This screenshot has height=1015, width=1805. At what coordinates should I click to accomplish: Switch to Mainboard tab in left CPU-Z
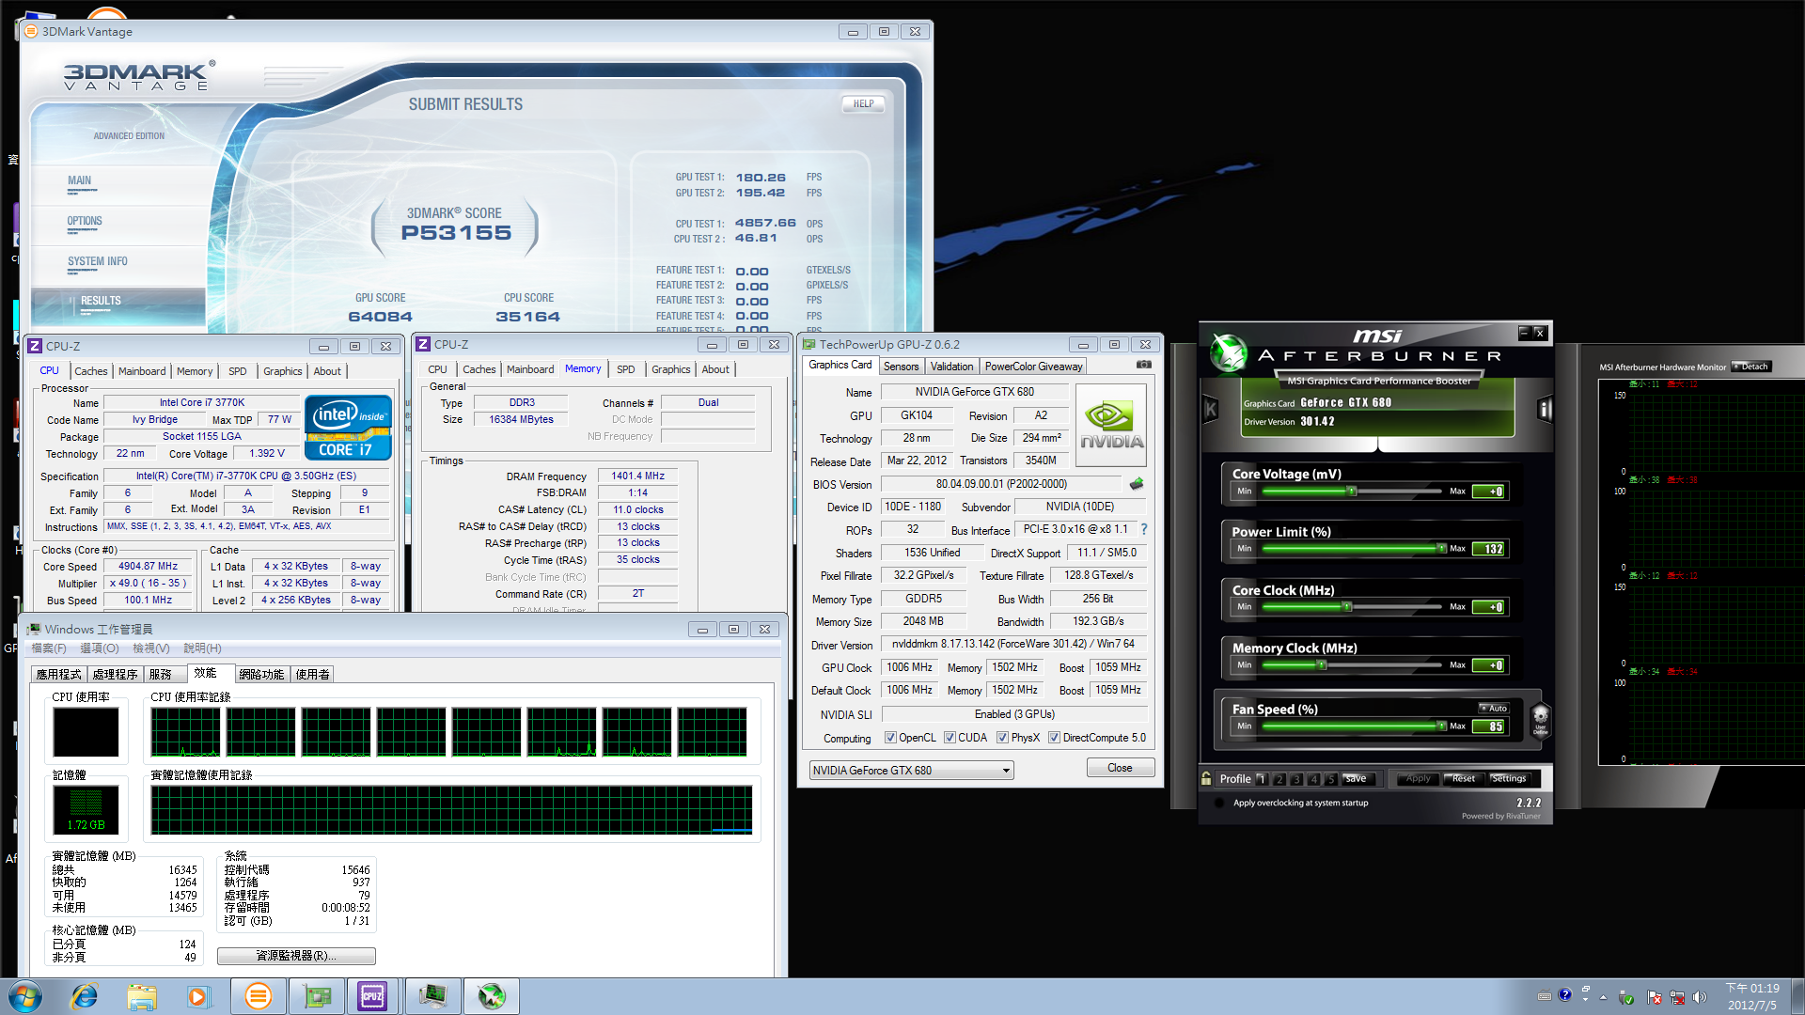142,371
